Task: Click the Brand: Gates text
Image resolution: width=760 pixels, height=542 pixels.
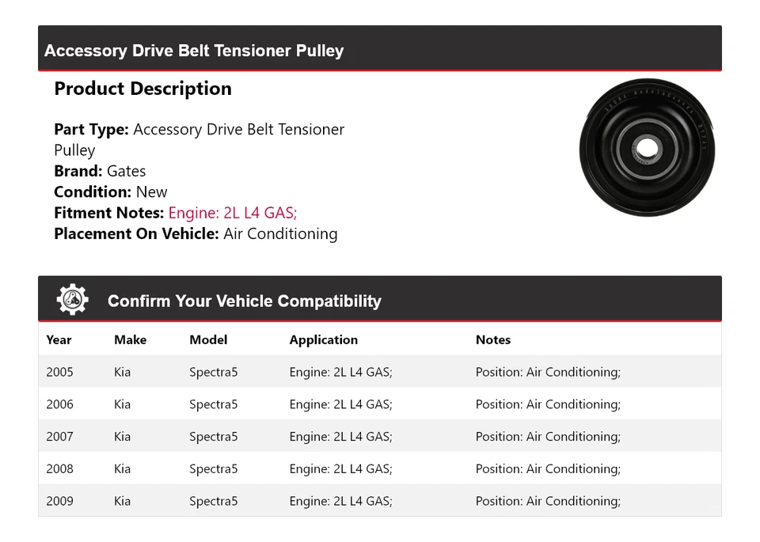Action: click(100, 171)
